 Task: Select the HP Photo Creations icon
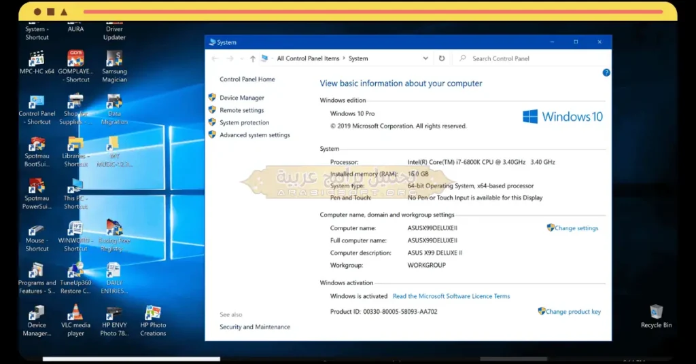click(153, 321)
